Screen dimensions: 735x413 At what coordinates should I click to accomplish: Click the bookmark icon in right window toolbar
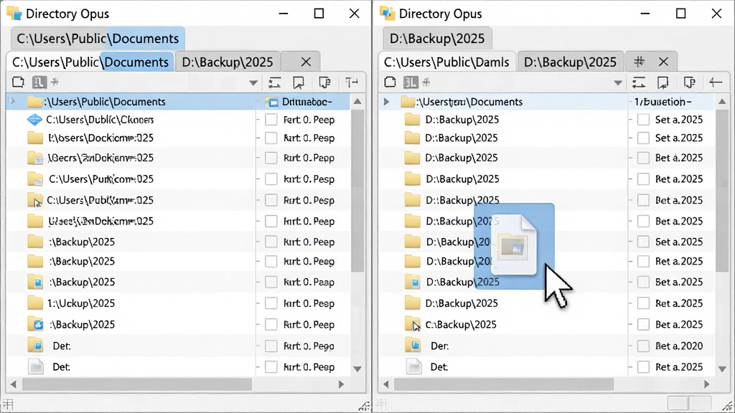point(663,83)
